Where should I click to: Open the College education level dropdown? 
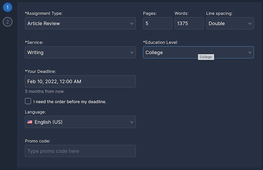click(193, 52)
